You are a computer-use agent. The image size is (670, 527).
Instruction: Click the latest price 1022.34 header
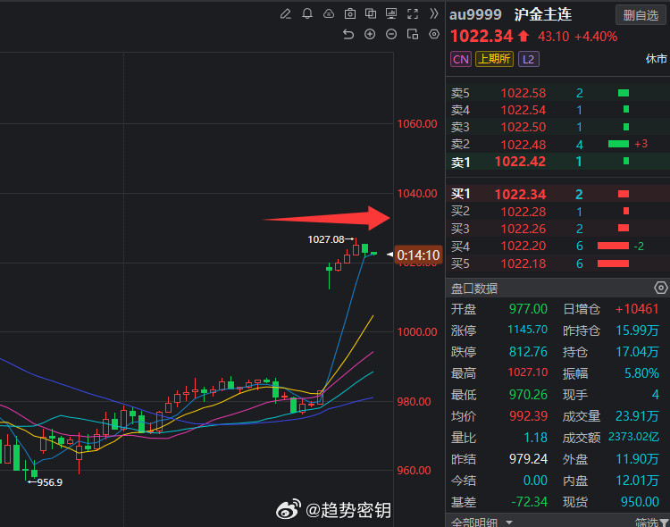(482, 36)
